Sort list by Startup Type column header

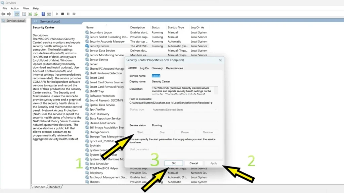tap(176, 27)
